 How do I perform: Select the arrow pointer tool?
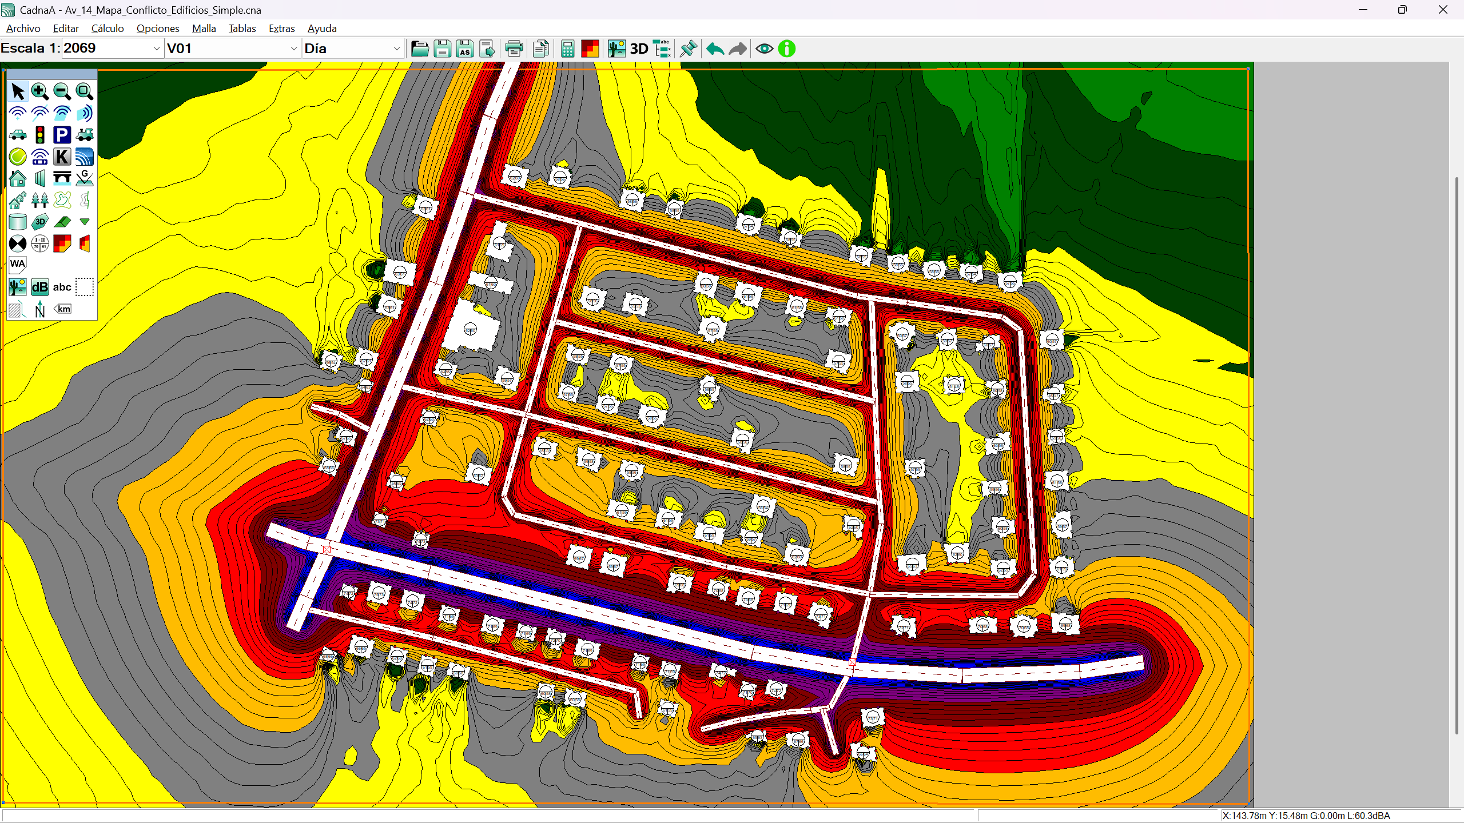coord(18,91)
